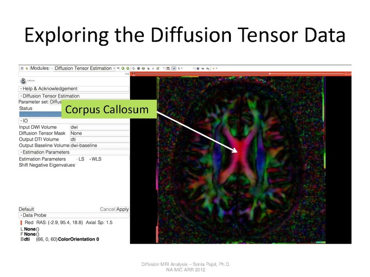Go to next module with green forward arrow
This screenshot has width=370, height=277.
tap(128, 68)
